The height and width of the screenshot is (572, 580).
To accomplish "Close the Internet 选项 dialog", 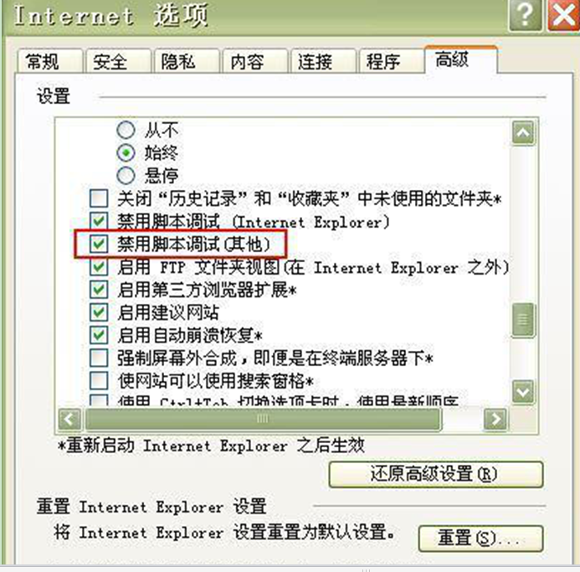I will (564, 15).
